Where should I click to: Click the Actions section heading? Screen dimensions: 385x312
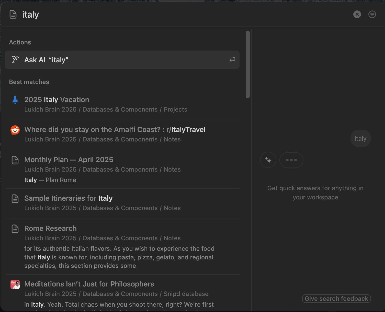20,42
